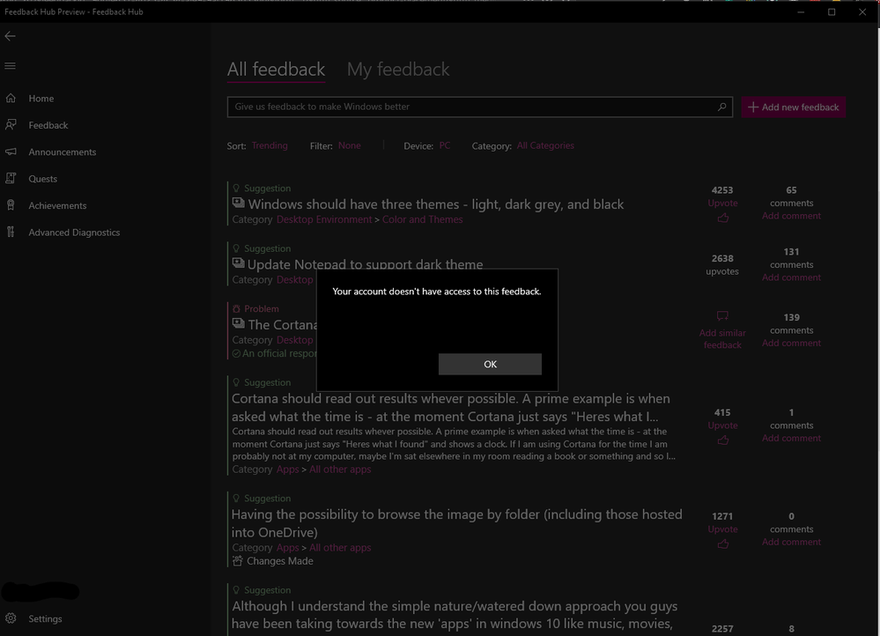Click the Home house icon in sidebar

point(11,99)
